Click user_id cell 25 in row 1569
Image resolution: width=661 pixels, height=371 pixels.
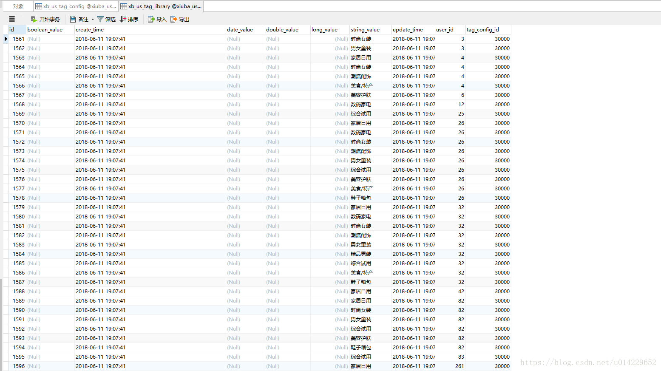[x=450, y=114]
